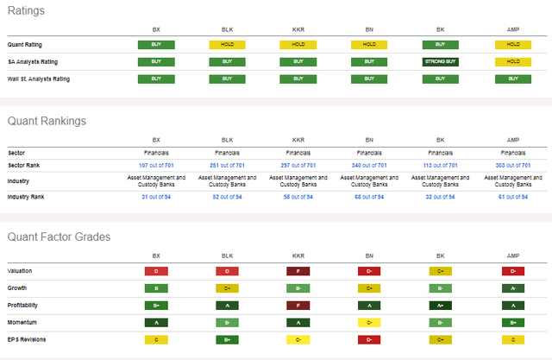Click BN Valuation grade badge
The width and height of the screenshot is (552, 360).
369,271
